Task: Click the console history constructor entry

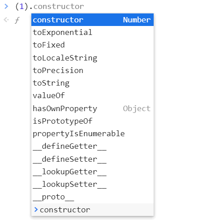Action: point(92,210)
